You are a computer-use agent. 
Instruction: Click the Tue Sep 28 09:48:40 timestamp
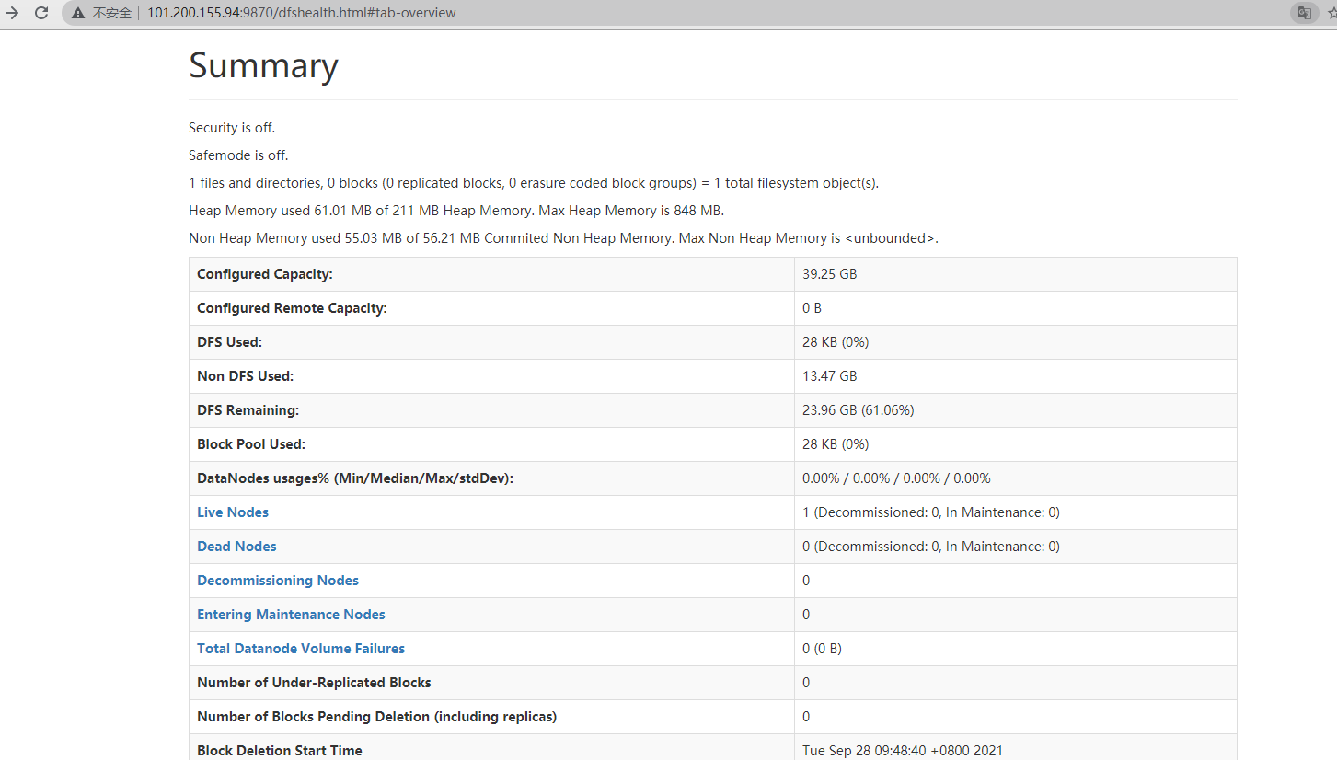point(903,751)
